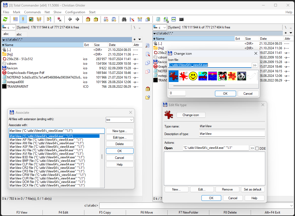Open left panel favorites asterisk button
Screen dimensions: 295x216
pos(134,39)
